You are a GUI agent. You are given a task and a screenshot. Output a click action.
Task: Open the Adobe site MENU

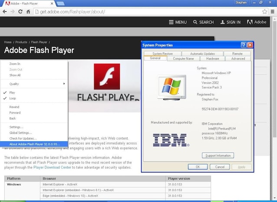click(178, 22)
